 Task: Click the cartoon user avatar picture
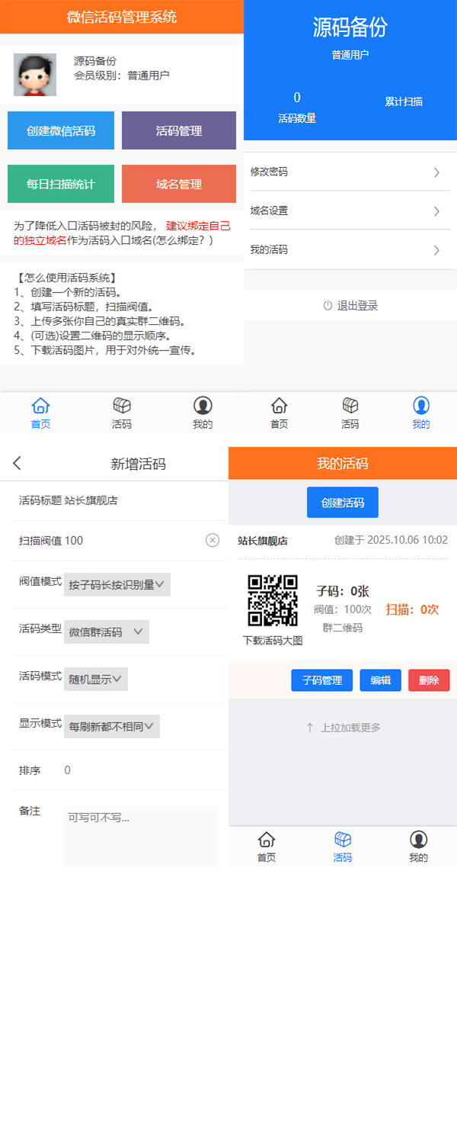pyautogui.click(x=35, y=75)
